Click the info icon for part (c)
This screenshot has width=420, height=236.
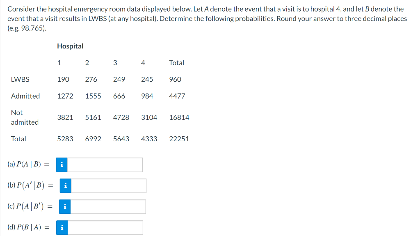(65, 206)
